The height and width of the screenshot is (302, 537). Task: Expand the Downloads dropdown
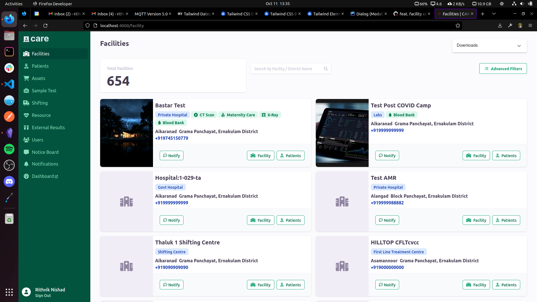click(x=489, y=46)
